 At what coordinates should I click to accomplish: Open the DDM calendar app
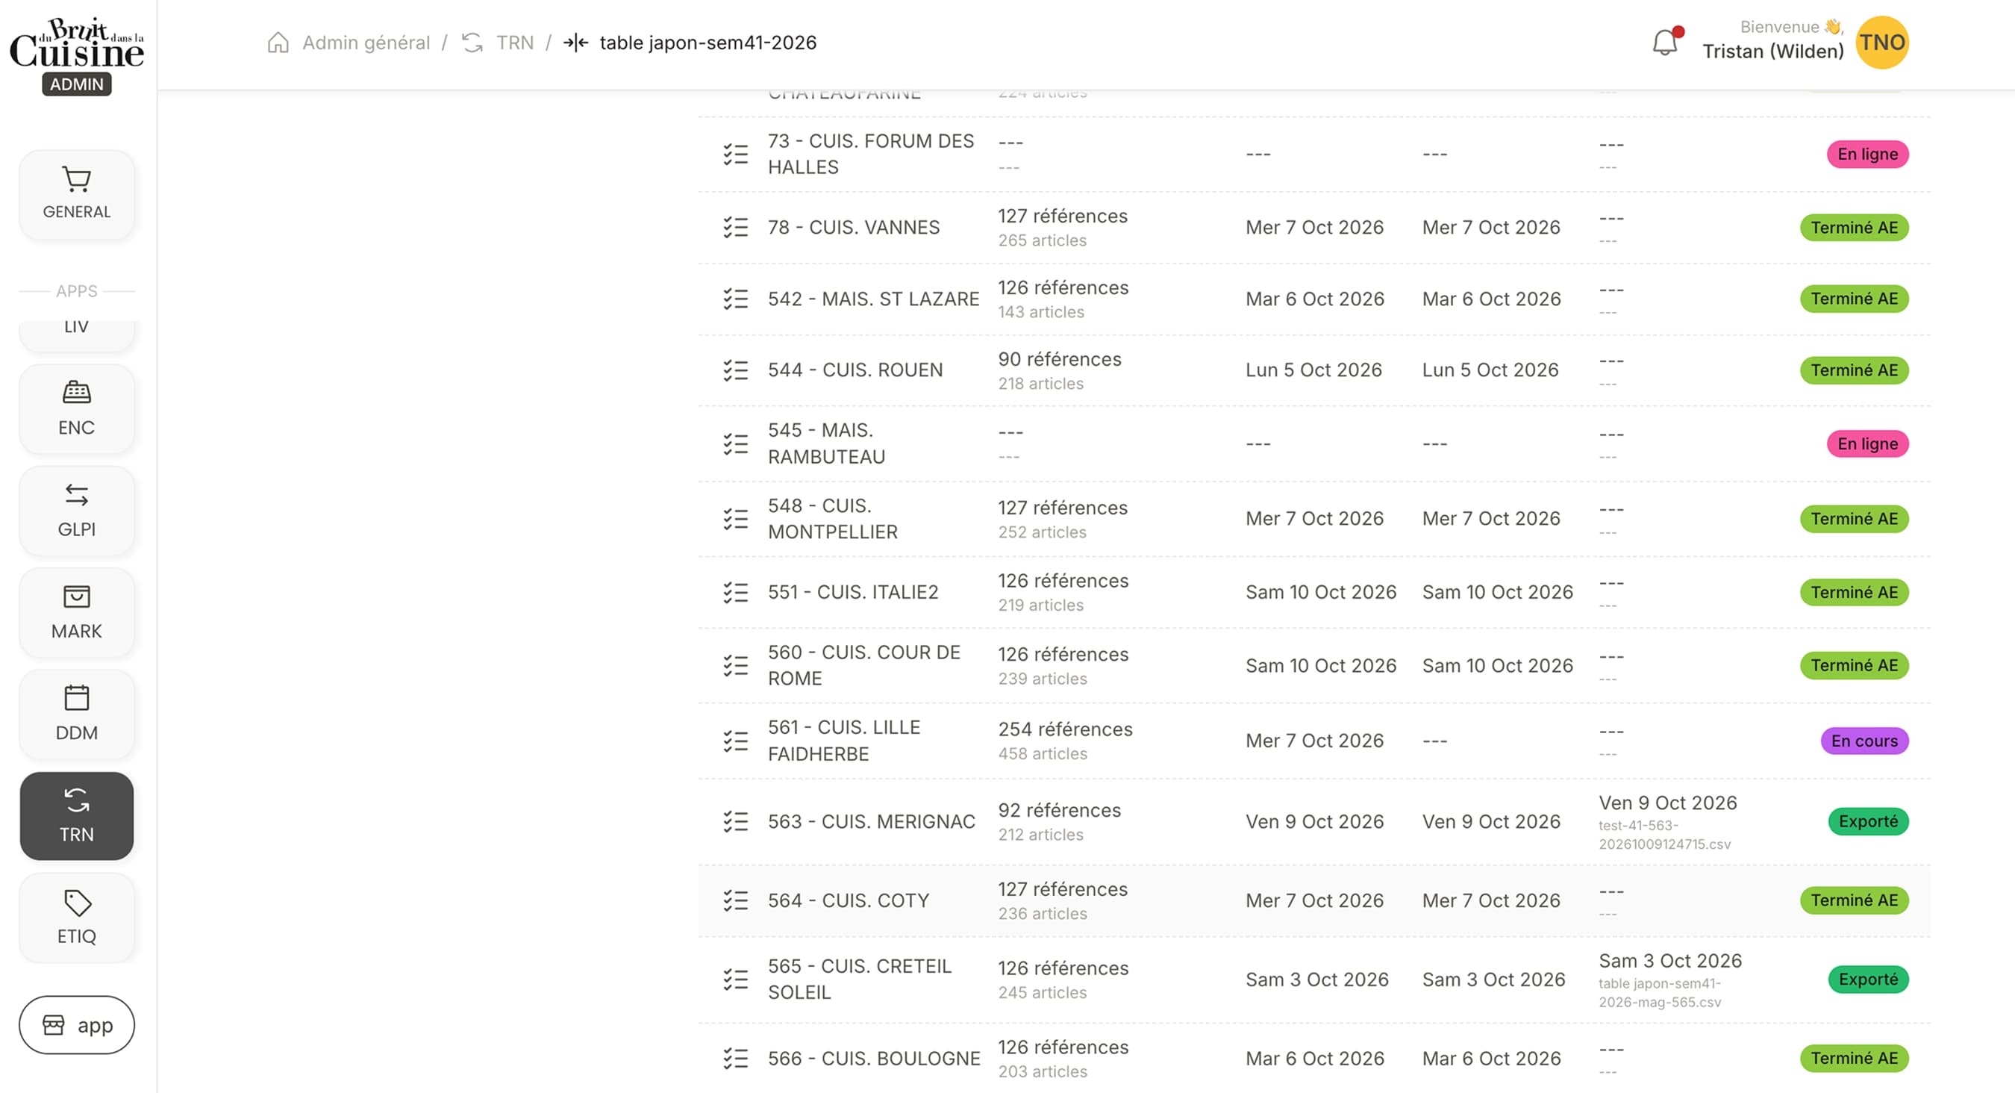click(x=77, y=714)
